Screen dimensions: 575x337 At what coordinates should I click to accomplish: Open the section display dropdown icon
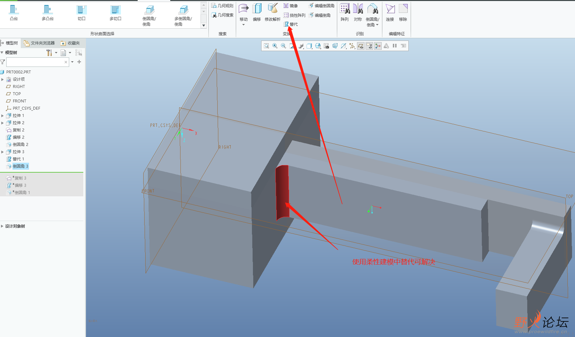[343, 46]
